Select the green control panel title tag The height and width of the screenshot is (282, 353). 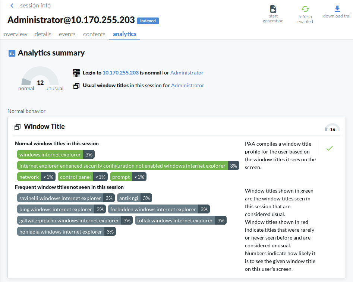(75, 177)
